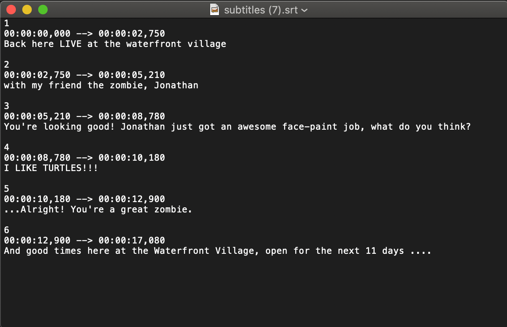Minimize the window using the yellow button
Viewport: 507px width, 327px height.
(x=27, y=10)
